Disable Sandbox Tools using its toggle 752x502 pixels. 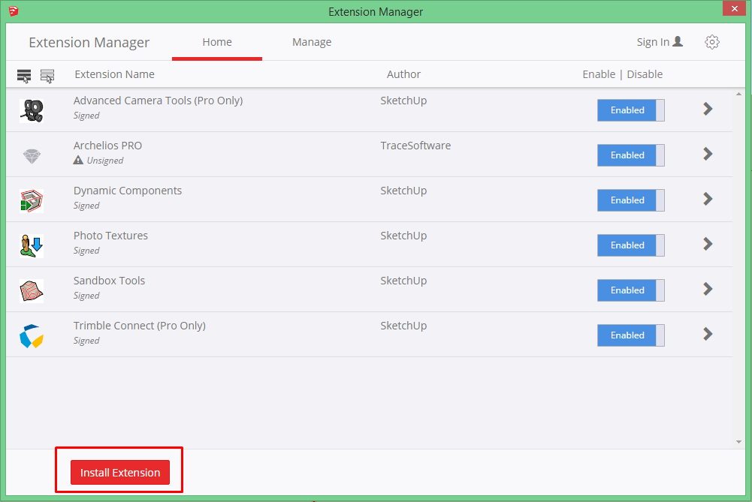[x=630, y=290]
